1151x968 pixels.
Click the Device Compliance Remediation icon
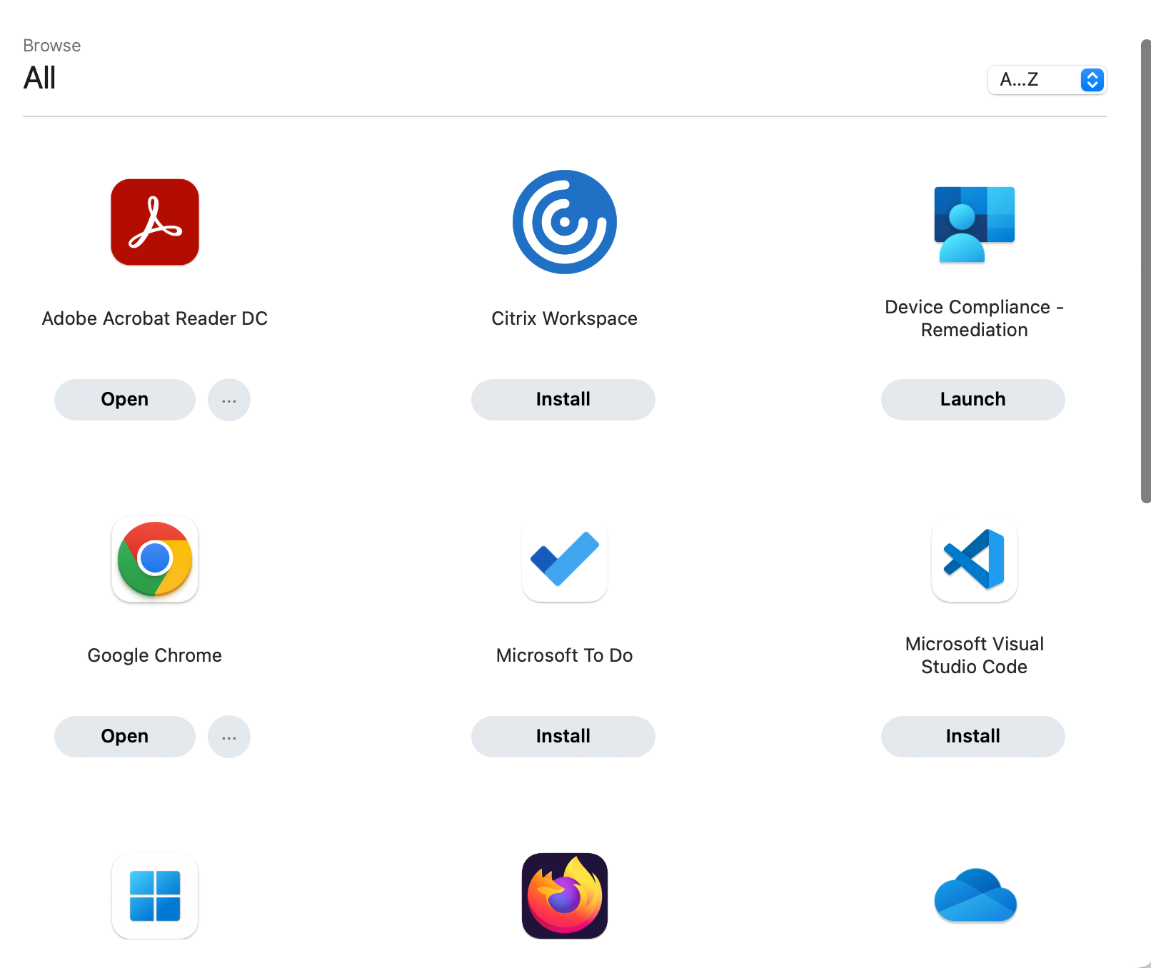(x=975, y=224)
